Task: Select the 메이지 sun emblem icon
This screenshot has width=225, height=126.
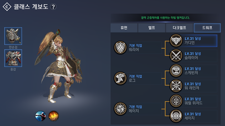Action: (120, 109)
